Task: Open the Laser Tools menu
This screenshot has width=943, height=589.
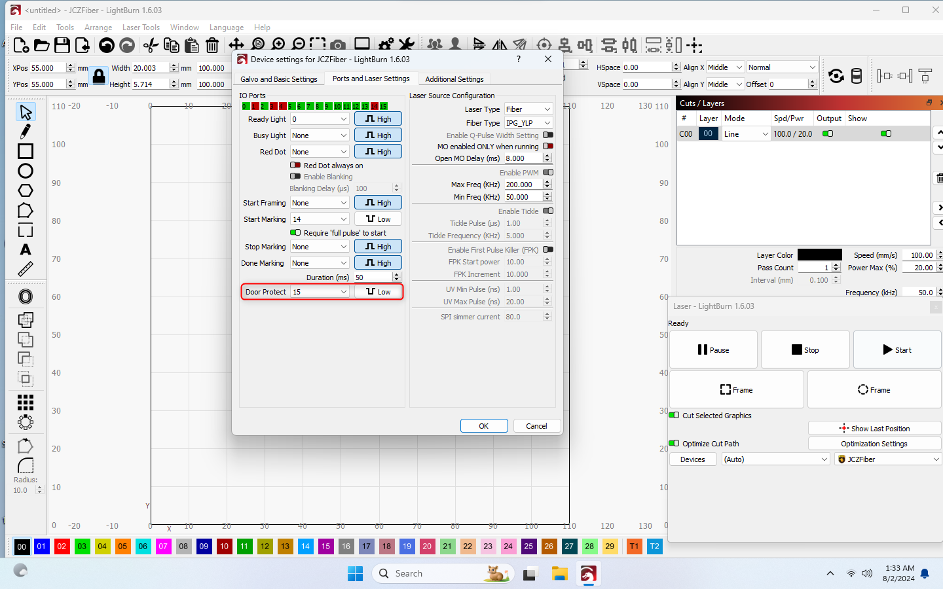Action: (x=141, y=27)
